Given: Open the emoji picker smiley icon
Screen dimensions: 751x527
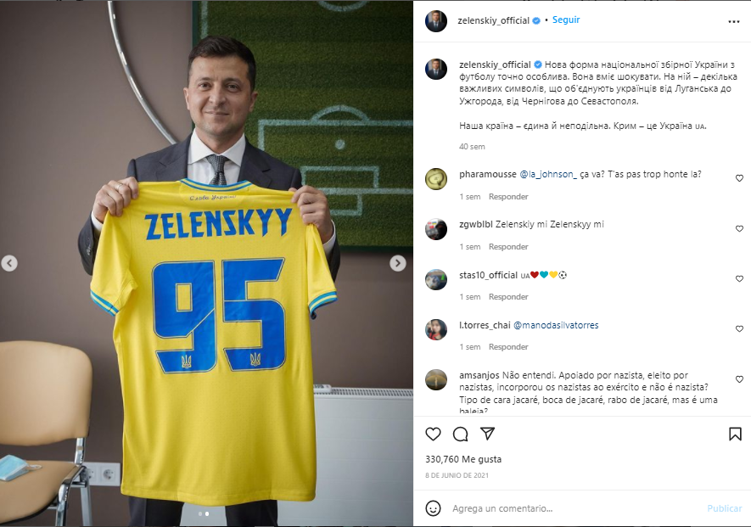Looking at the screenshot, I should point(433,508).
